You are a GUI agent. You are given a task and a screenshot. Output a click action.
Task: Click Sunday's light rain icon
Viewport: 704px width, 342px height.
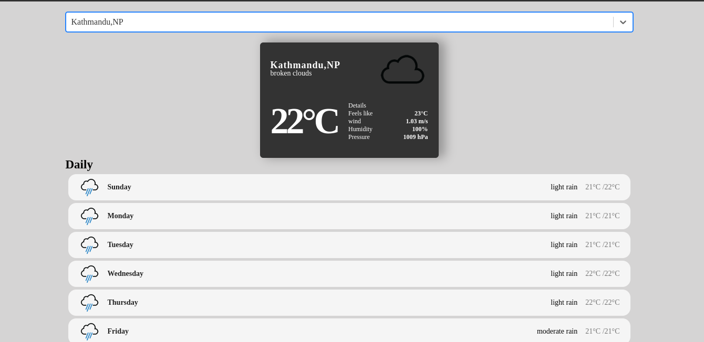point(89,187)
